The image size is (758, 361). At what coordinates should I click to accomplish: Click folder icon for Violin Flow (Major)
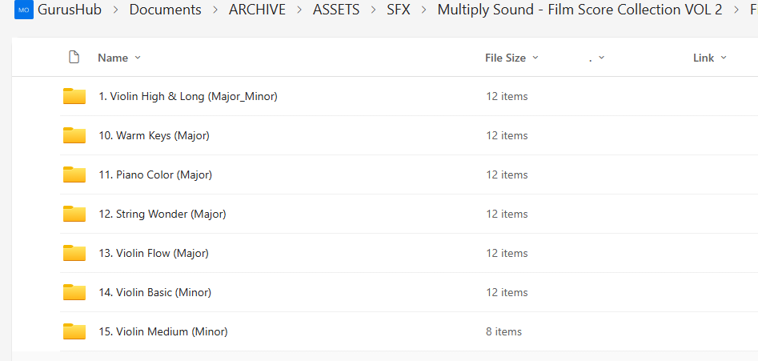[x=74, y=254]
